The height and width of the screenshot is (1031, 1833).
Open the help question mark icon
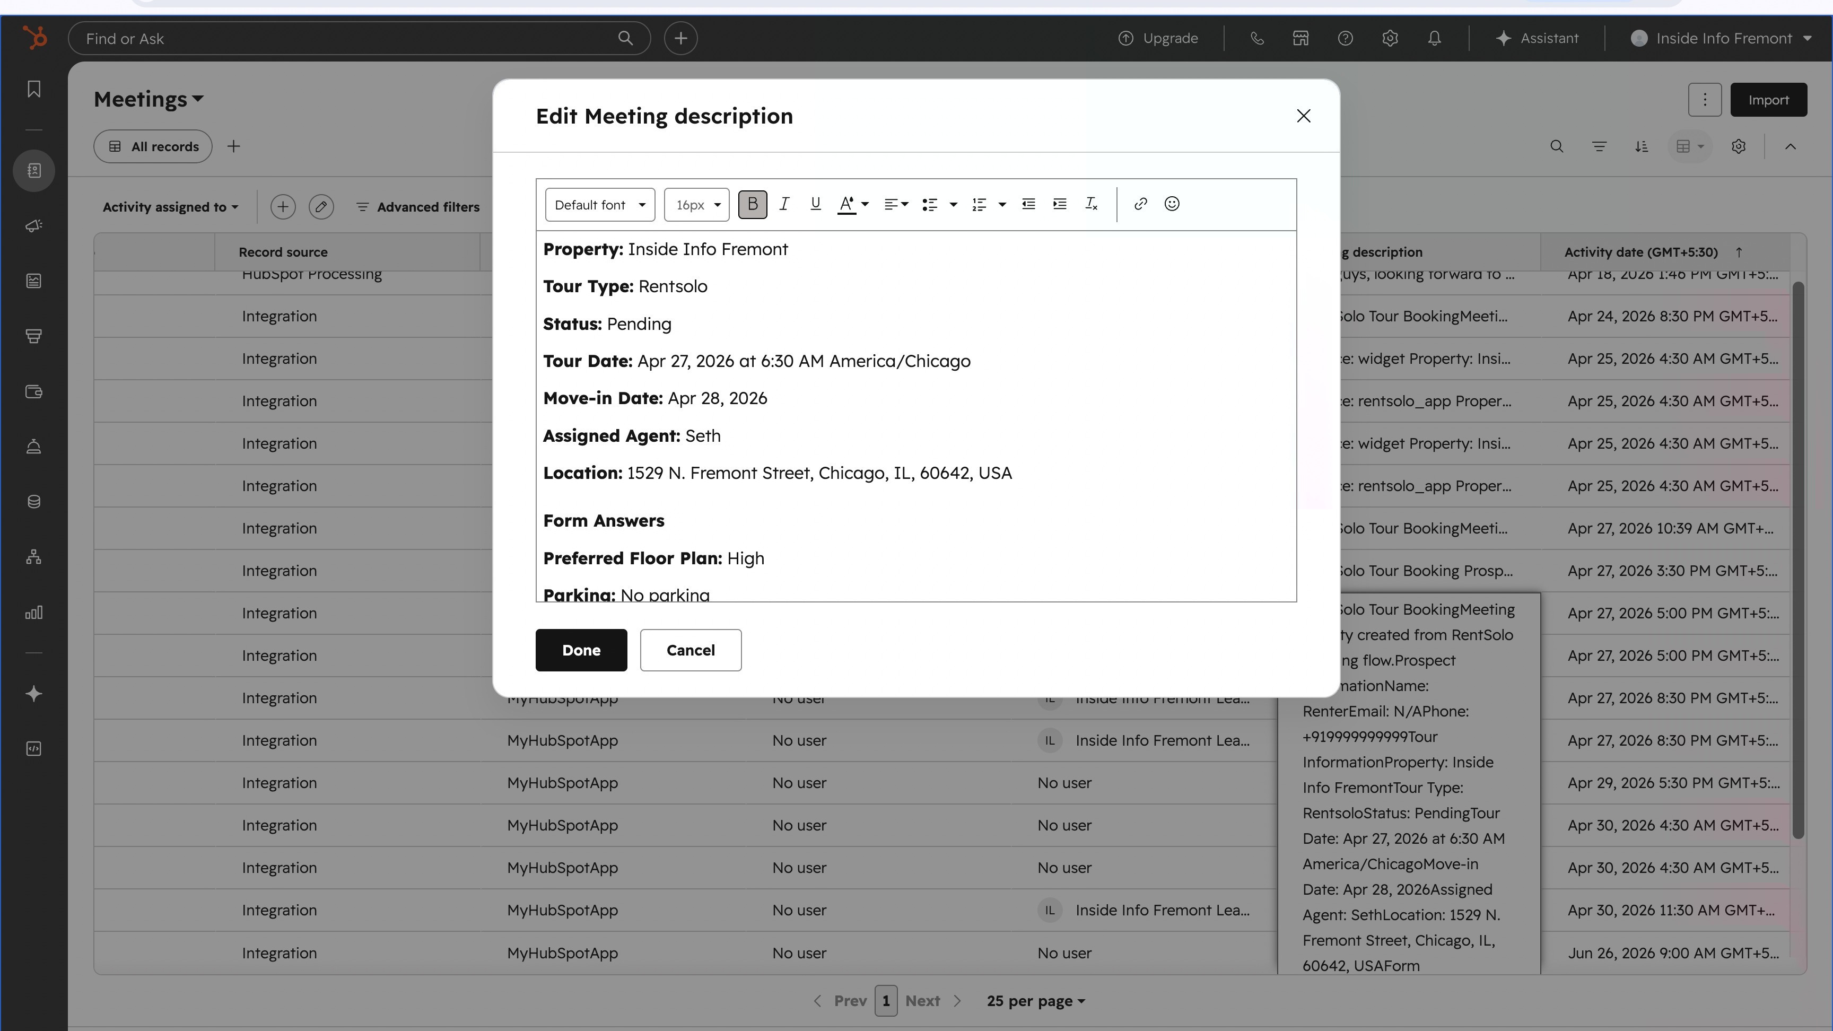click(1345, 38)
